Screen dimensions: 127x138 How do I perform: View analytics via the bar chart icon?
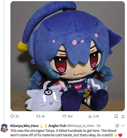[90, 116]
